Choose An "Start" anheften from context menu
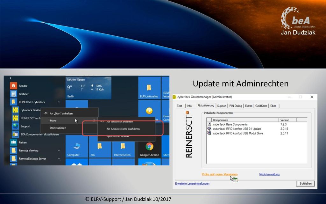Viewport: 326px width, 204px height. coord(69,113)
